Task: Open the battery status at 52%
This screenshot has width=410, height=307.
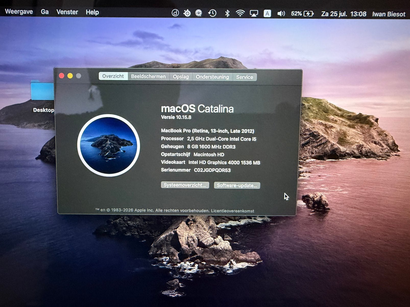Action: click(302, 14)
